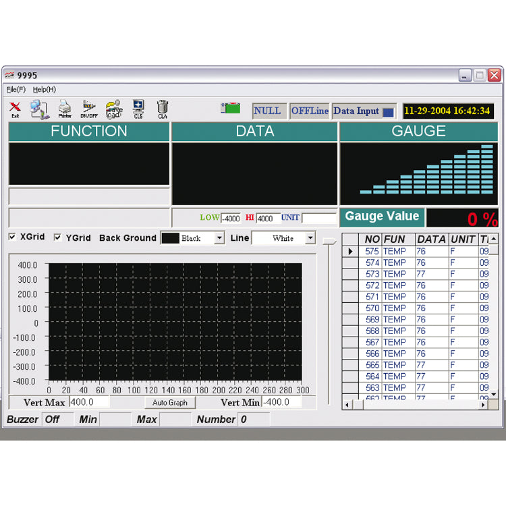Toggle the ON/OFF toolbar icon
Screen dimensions: 506x506
[89, 108]
